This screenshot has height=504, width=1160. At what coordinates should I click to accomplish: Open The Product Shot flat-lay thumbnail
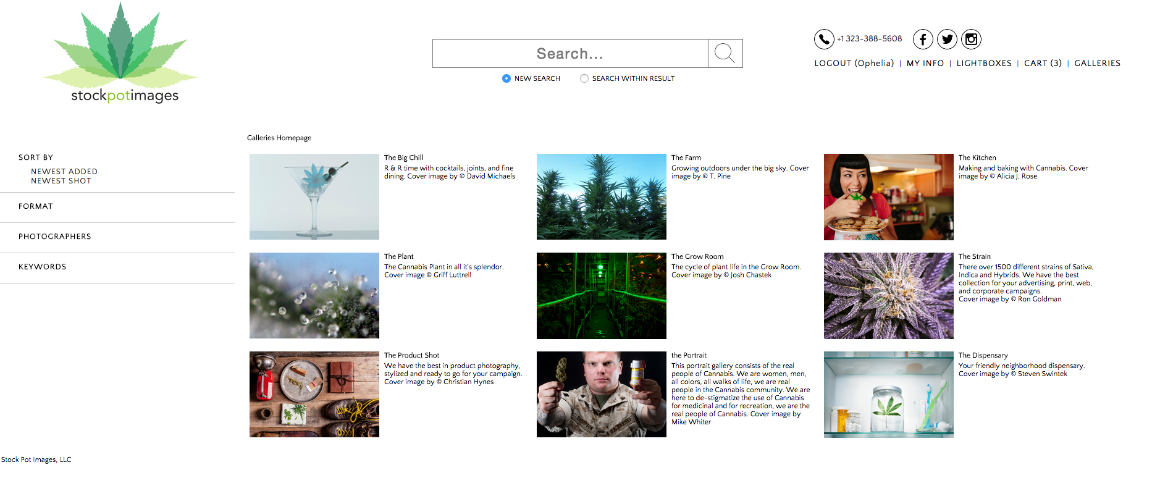(x=314, y=394)
